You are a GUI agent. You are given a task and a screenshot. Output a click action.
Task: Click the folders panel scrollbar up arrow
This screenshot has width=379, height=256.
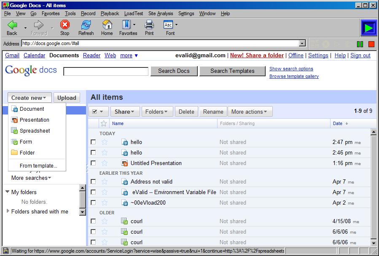pyautogui.click(x=83, y=188)
